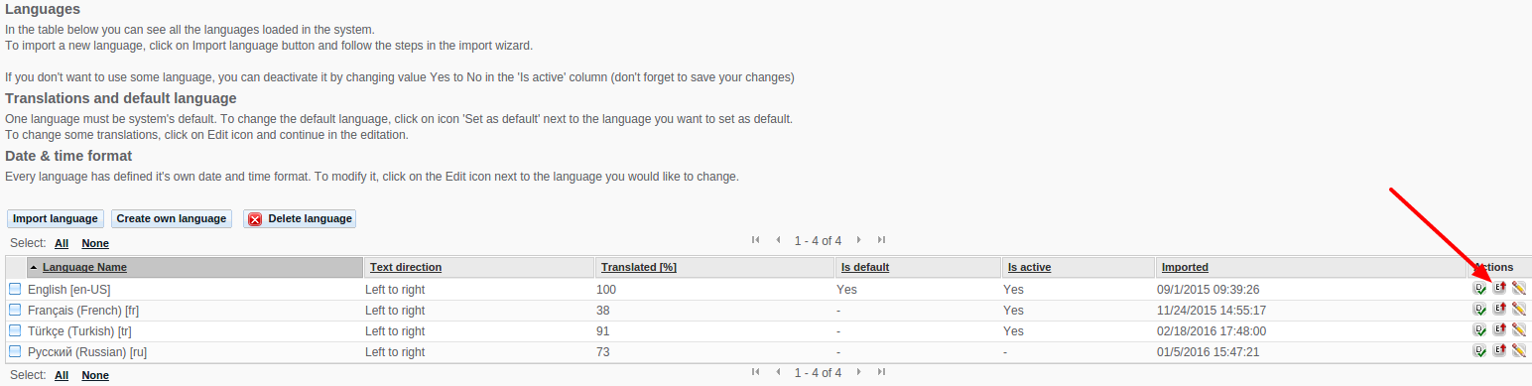Sort by Language Name column header
The height and width of the screenshot is (386, 1532).
[x=84, y=267]
